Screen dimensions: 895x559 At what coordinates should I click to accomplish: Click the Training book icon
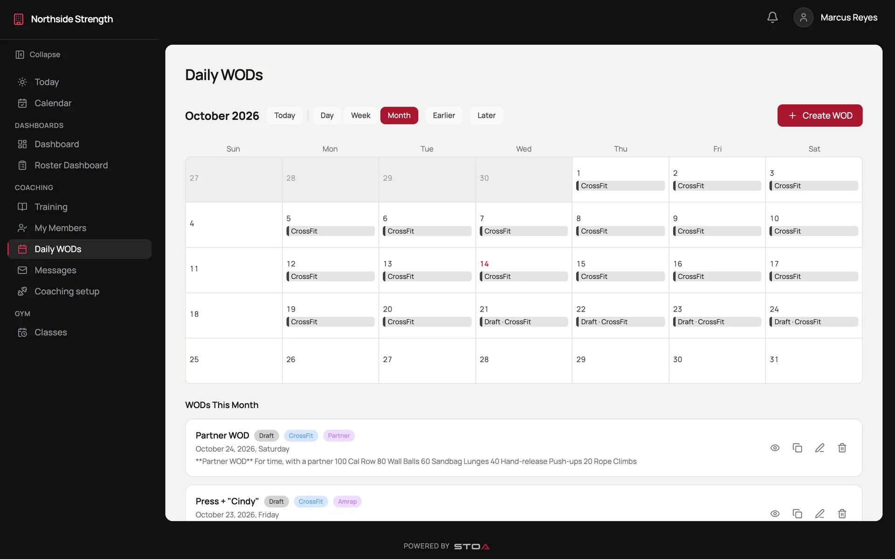pyautogui.click(x=22, y=207)
